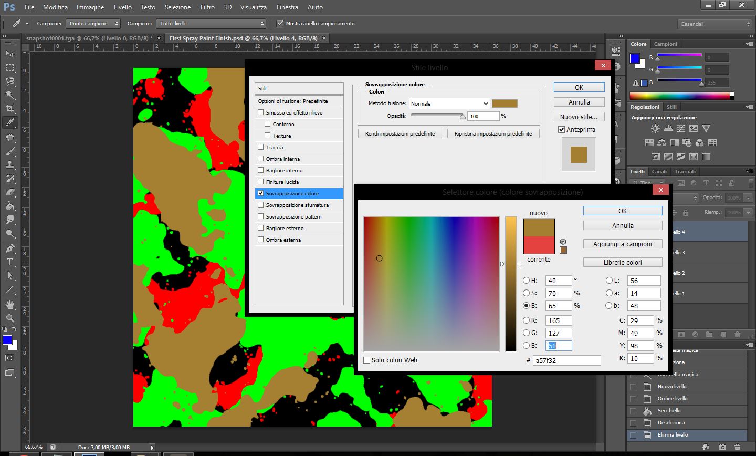Select the Lasso tool
The image size is (756, 456).
(10, 81)
